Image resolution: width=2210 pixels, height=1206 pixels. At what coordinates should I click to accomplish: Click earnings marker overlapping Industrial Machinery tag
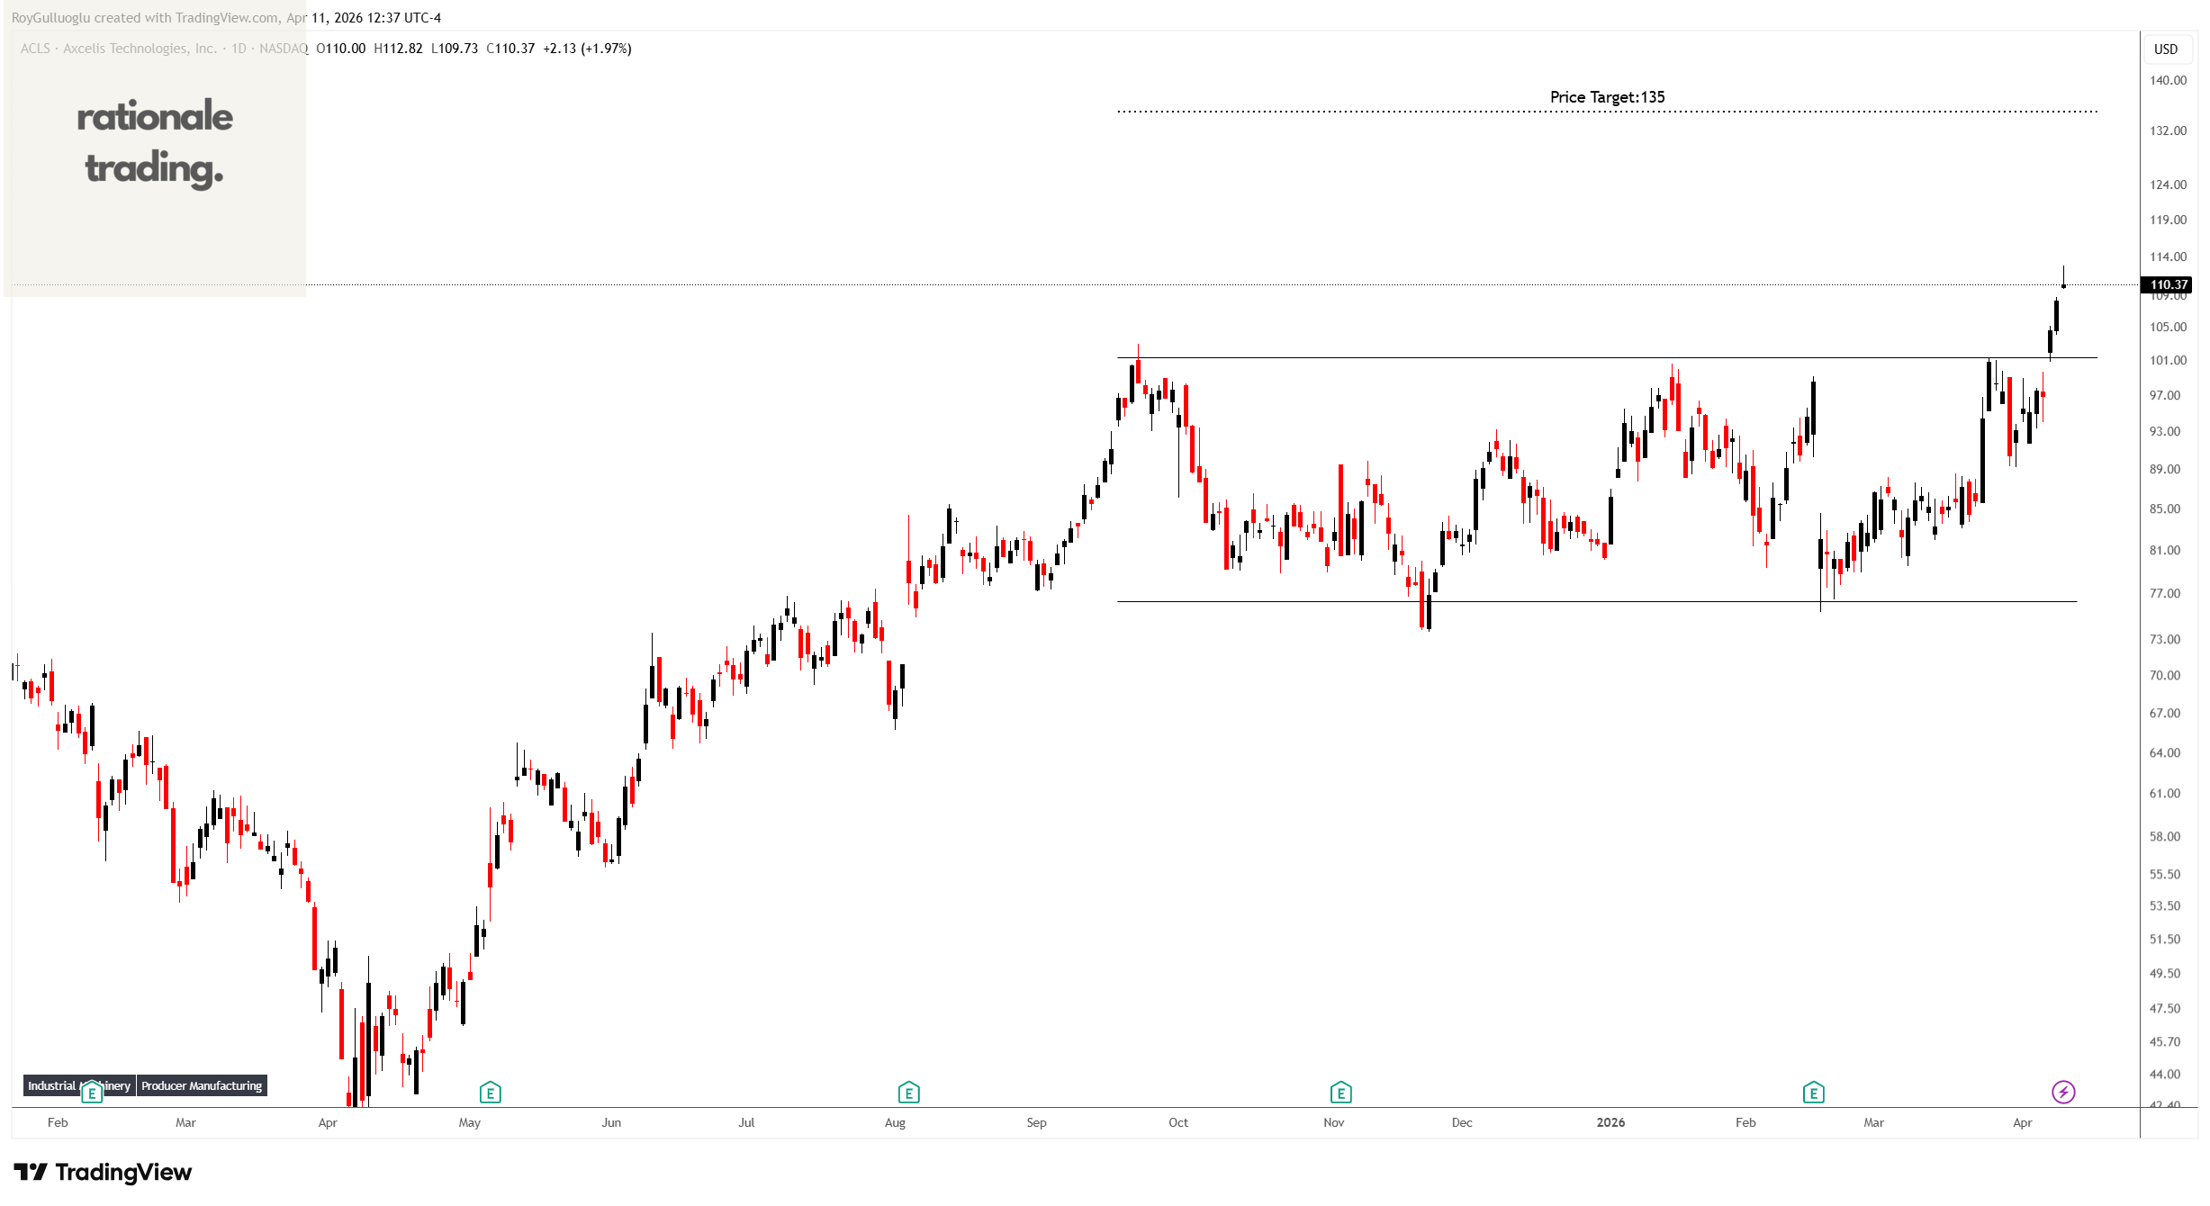pos(91,1093)
